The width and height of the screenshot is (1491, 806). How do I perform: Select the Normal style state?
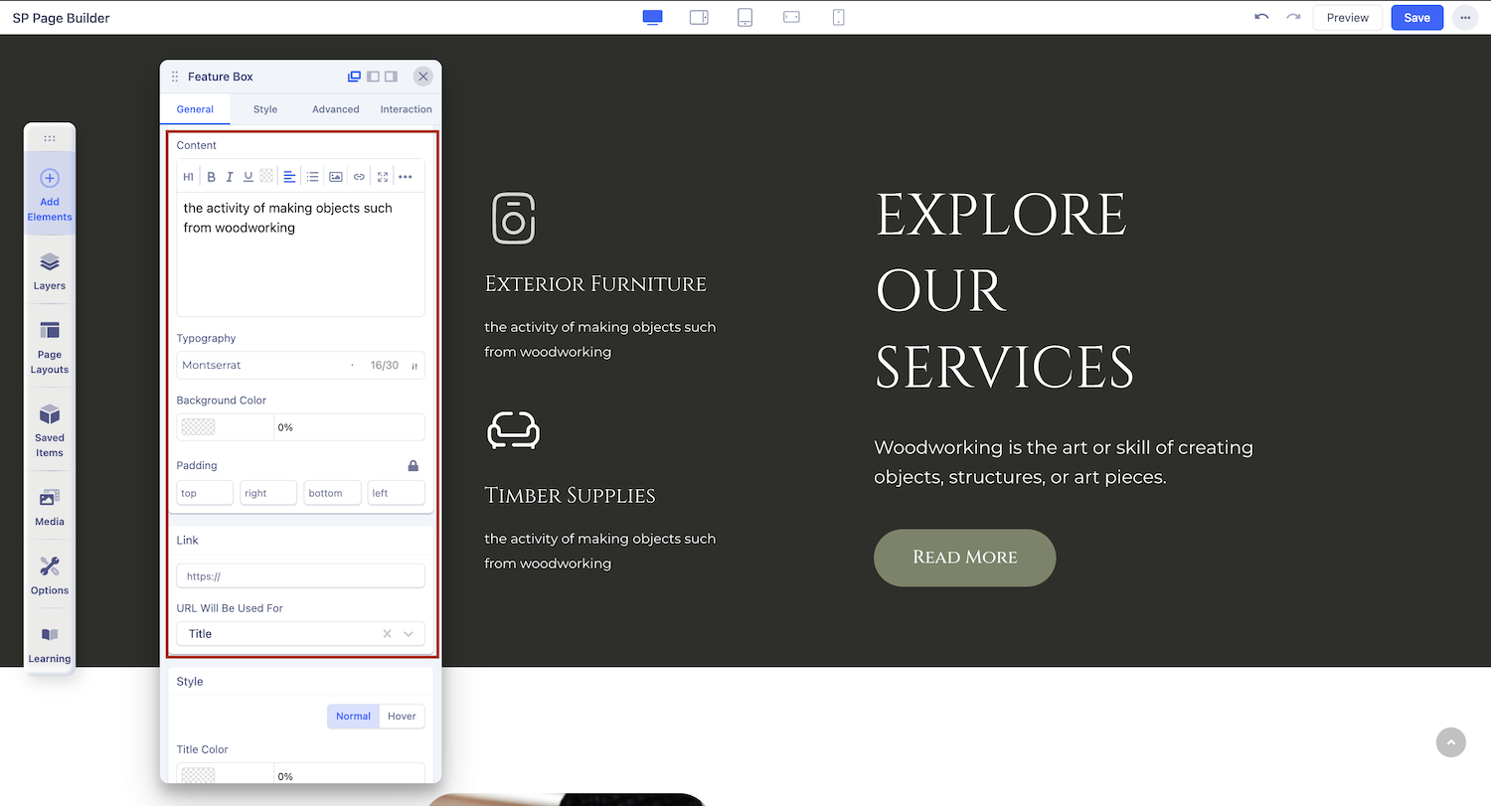pyautogui.click(x=353, y=717)
